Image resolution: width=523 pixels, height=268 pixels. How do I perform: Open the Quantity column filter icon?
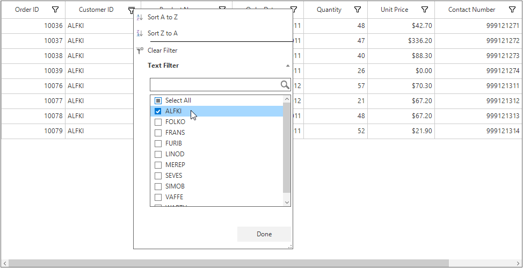[358, 10]
